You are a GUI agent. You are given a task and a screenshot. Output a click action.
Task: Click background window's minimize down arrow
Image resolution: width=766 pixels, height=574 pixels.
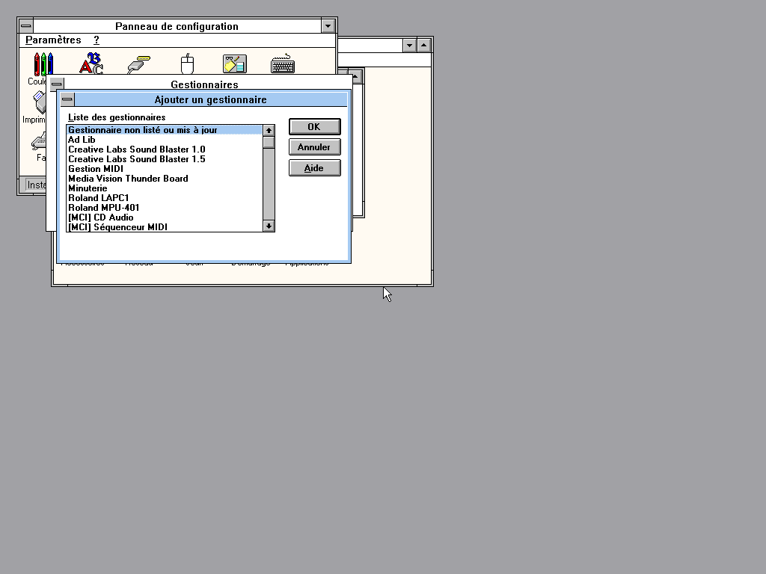click(x=409, y=46)
